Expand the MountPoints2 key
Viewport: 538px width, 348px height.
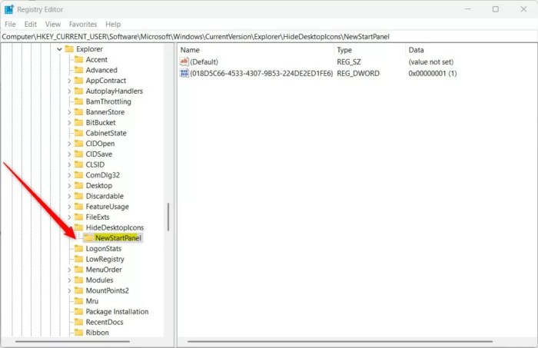(69, 291)
